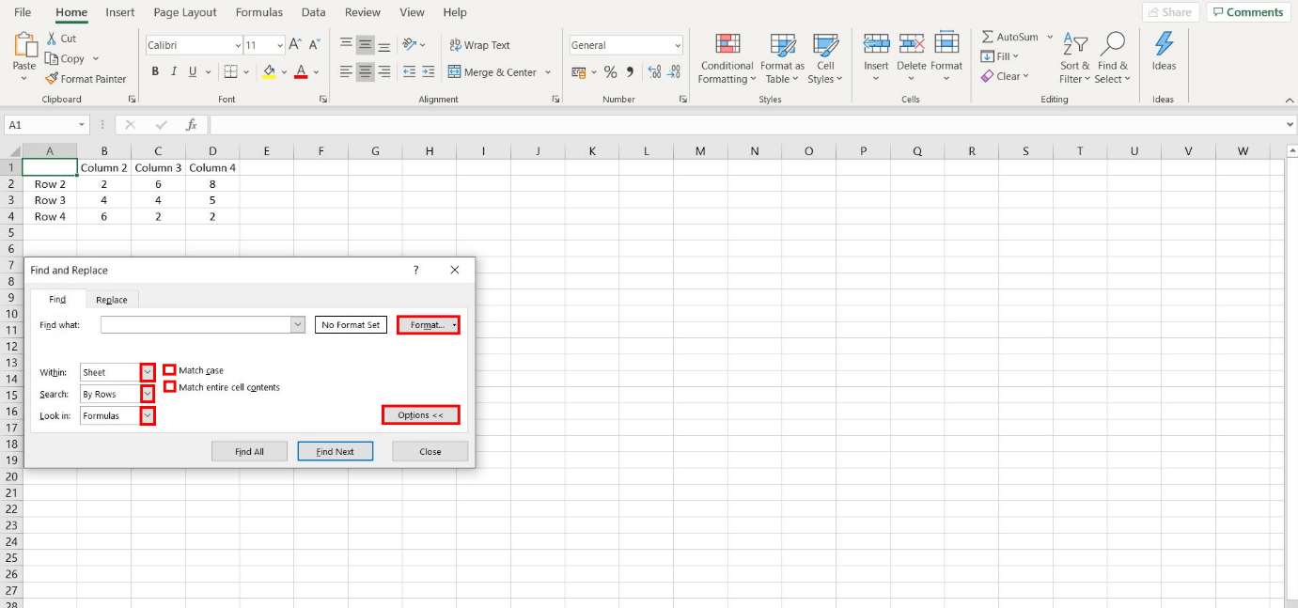
Task: Open Conditional Formatting in Styles group
Action: [727, 58]
